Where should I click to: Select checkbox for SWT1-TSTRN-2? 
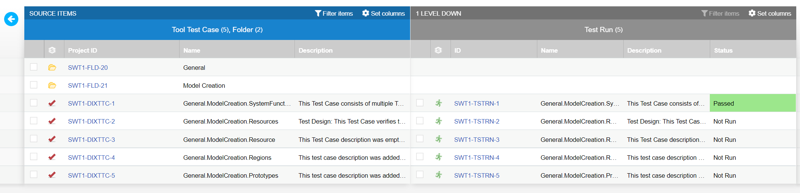point(420,121)
